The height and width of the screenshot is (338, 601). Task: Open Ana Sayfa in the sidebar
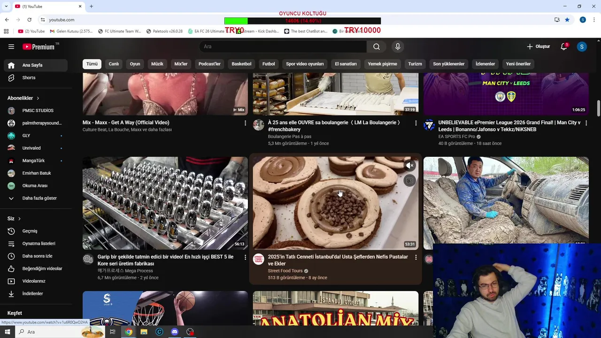point(36,65)
